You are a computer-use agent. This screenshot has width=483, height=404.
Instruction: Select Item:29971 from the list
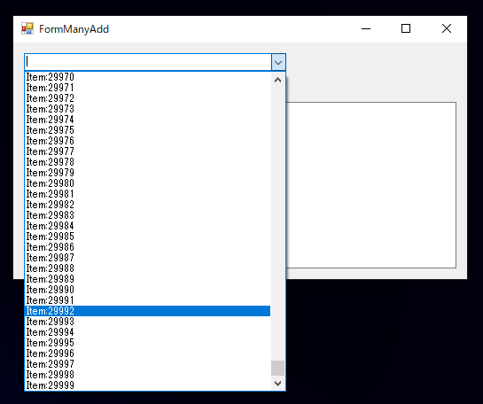(147, 88)
